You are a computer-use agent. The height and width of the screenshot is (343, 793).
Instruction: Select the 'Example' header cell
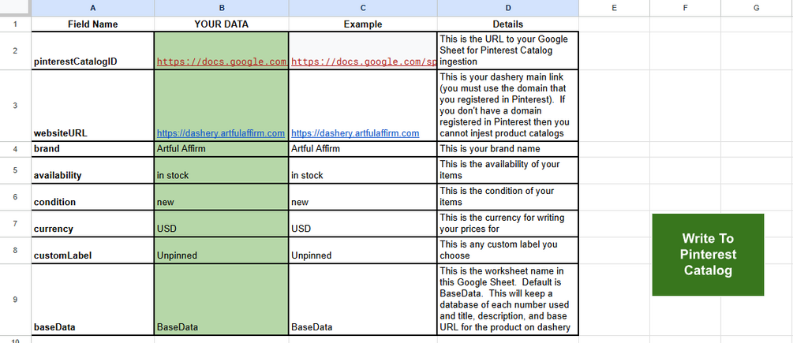[363, 24]
